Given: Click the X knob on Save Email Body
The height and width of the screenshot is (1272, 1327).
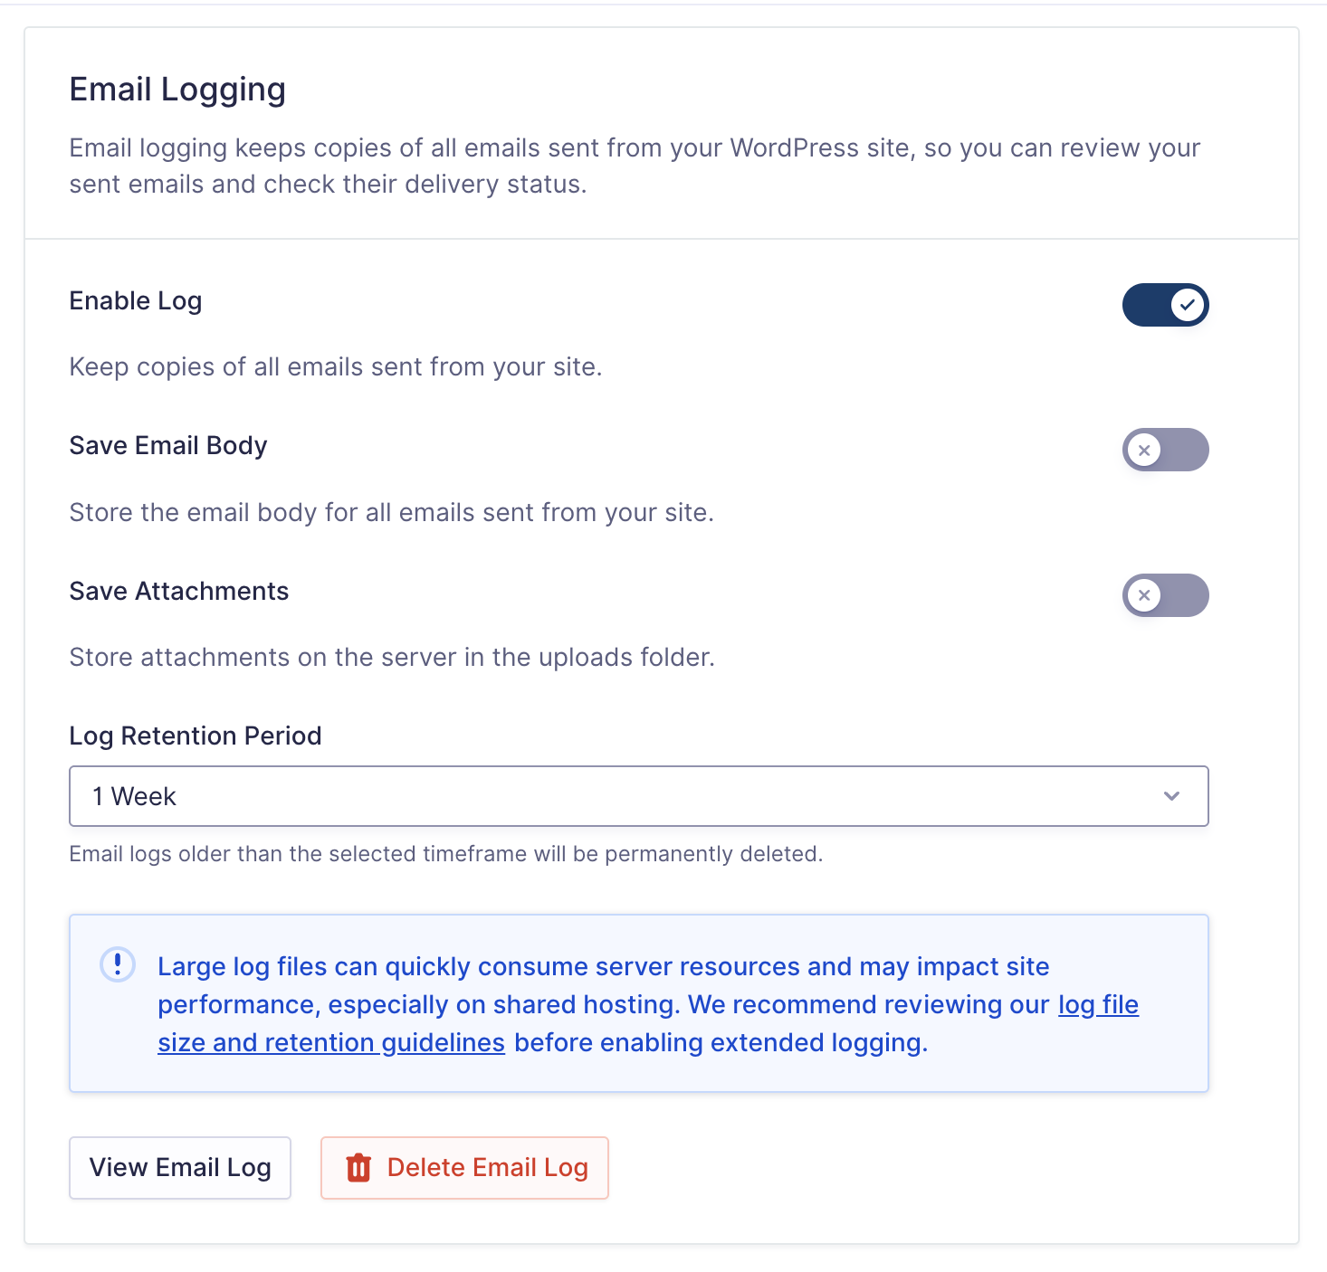Looking at the screenshot, I should (x=1144, y=450).
